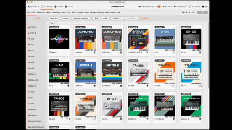The width and height of the screenshot is (232, 130).
Task: Toggle the 新着 (new) filter
Action: click(97, 18)
